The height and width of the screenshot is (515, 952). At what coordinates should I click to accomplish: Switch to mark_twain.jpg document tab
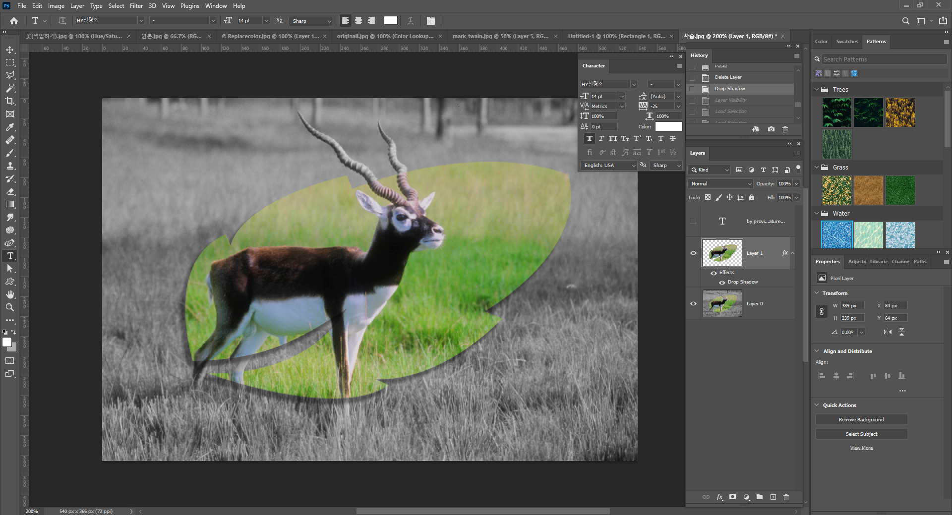500,36
